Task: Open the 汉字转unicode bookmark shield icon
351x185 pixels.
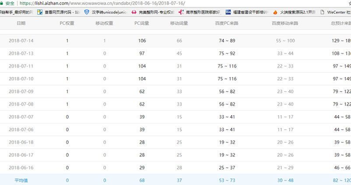Action: click(x=86, y=12)
